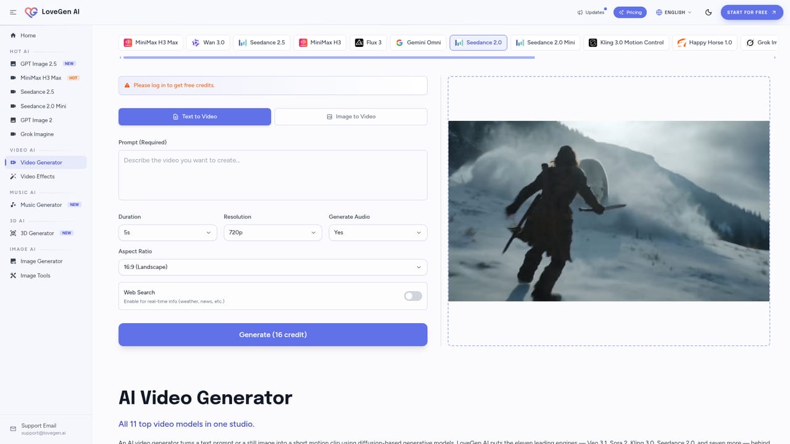The height and width of the screenshot is (444, 790).
Task: Select MiniMax H3 Max model chip
Action: (151, 43)
